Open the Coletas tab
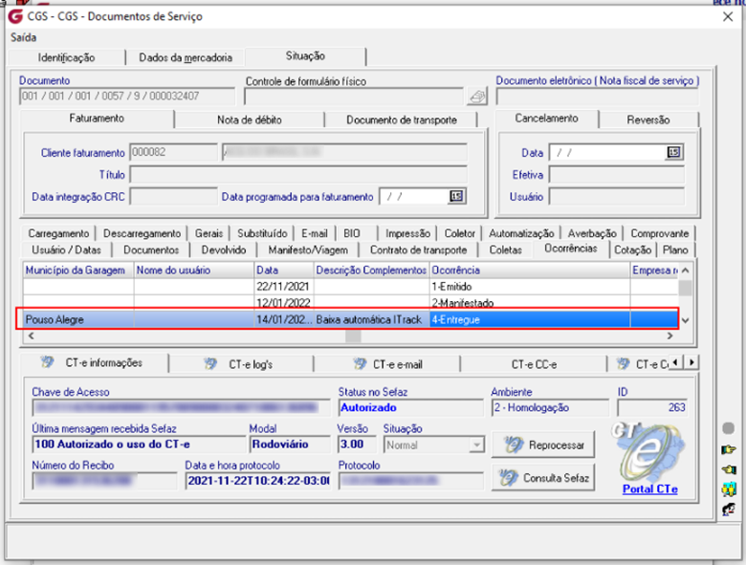This screenshot has height=565, width=746. coord(505,250)
